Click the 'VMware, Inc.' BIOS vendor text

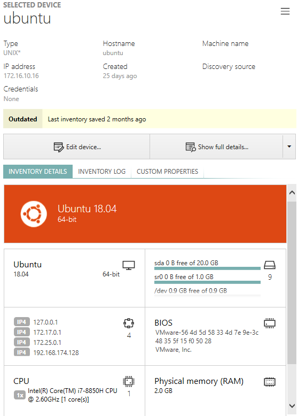[174, 350]
